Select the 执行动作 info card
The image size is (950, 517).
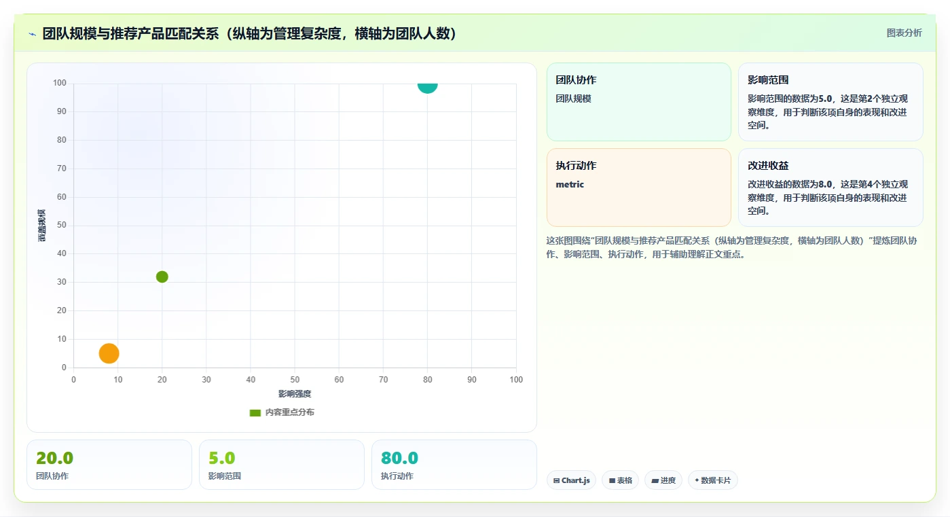(638, 188)
